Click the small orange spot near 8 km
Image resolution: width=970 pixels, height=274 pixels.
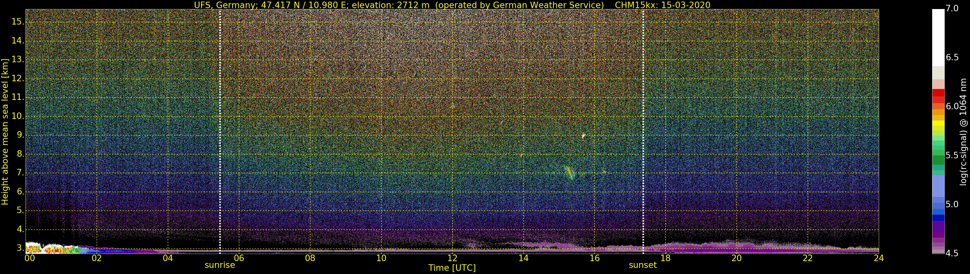pos(522,155)
